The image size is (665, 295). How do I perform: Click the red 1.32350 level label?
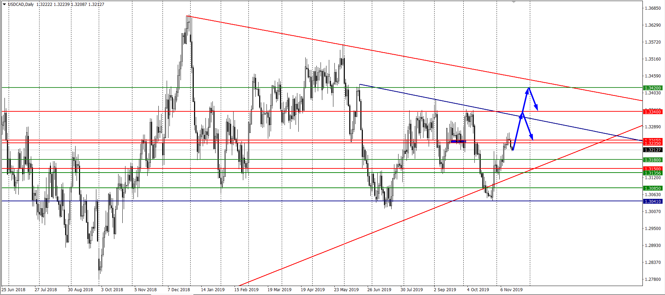coord(653,144)
